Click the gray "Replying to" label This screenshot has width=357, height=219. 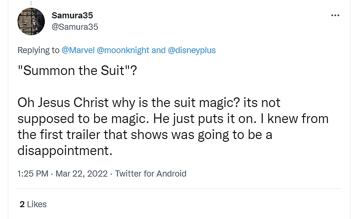click(38, 50)
